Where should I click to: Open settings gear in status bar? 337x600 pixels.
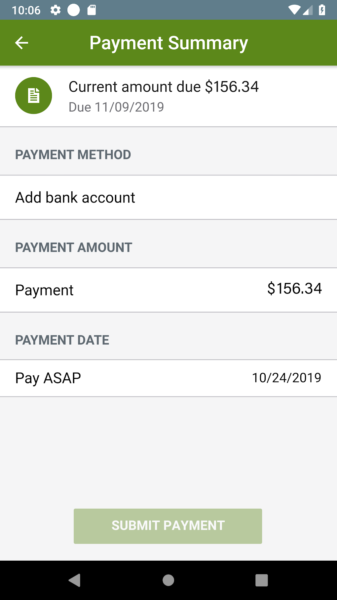pos(56,10)
